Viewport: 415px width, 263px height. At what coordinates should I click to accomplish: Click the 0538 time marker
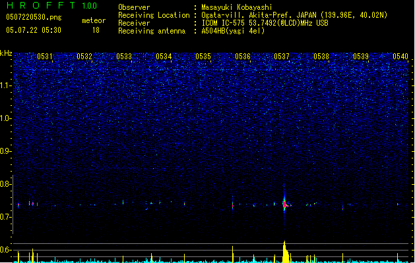pos(321,57)
